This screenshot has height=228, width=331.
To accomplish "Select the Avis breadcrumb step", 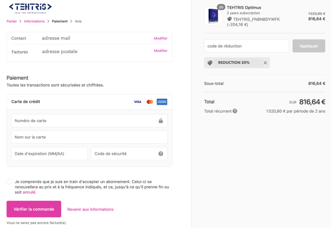I will (x=78, y=21).
